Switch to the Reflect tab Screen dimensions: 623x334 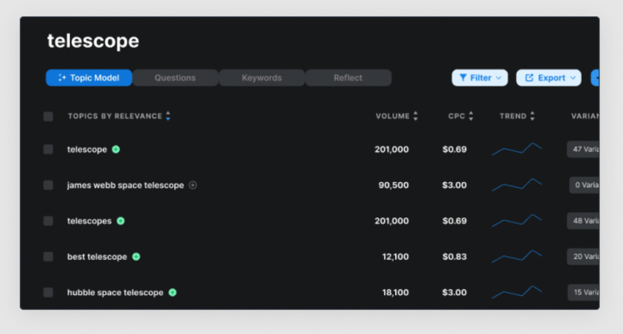pyautogui.click(x=348, y=78)
